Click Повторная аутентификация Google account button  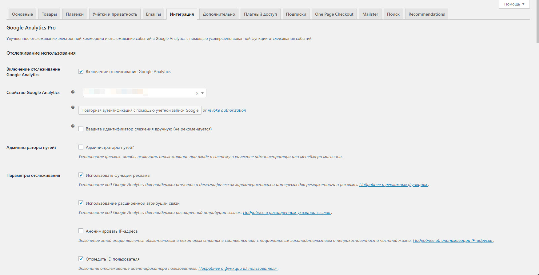click(140, 110)
